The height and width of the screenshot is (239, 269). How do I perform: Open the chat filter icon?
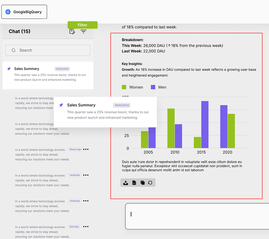84,32
